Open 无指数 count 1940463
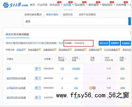The width and height of the screenshot is (132, 107). point(79,43)
